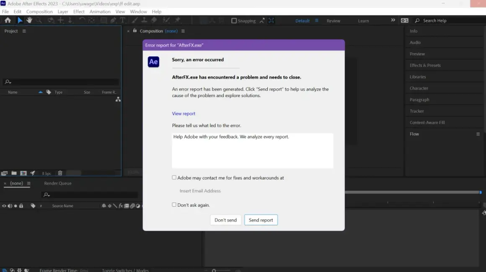Image resolution: width=486 pixels, height=272 pixels.
Task: Open project settings rocket icon
Action: pyautogui.click(x=33, y=173)
